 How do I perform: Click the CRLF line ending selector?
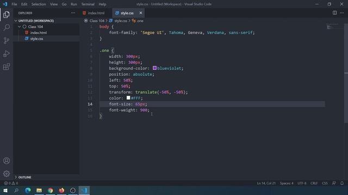click(314, 183)
